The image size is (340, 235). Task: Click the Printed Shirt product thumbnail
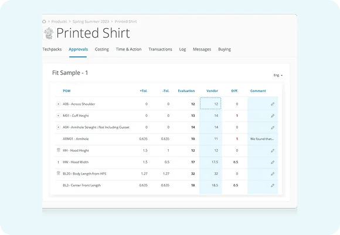point(49,33)
